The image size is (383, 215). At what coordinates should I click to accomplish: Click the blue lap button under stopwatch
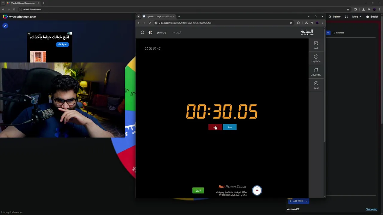pos(230,127)
